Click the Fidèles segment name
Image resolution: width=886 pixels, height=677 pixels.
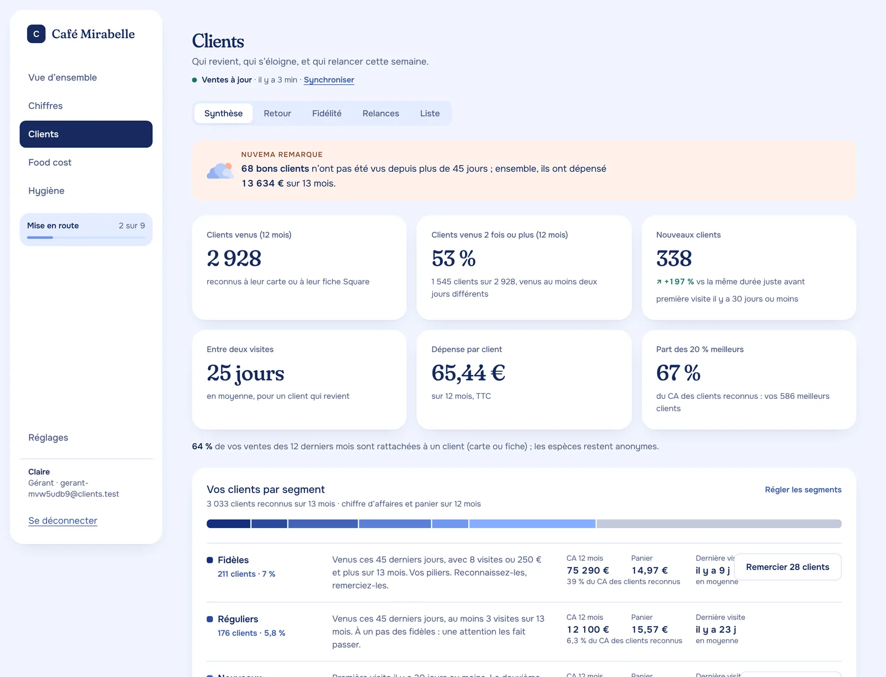(233, 560)
